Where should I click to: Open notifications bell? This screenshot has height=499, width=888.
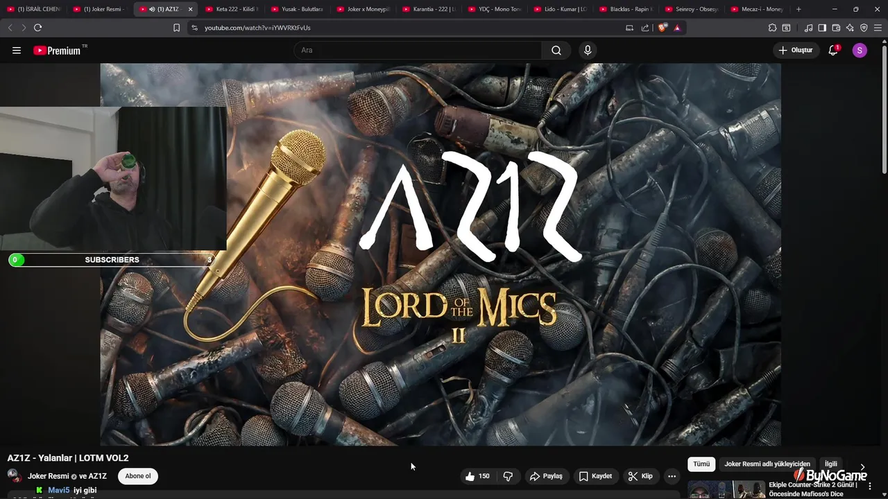[x=833, y=50]
